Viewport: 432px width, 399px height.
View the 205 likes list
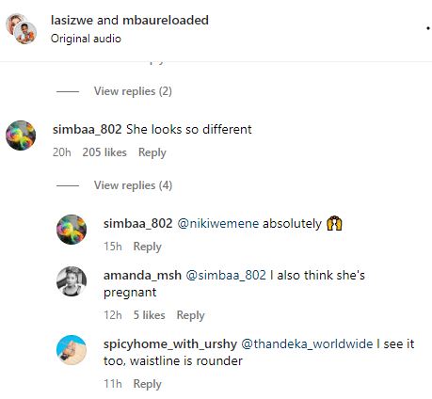point(104,152)
